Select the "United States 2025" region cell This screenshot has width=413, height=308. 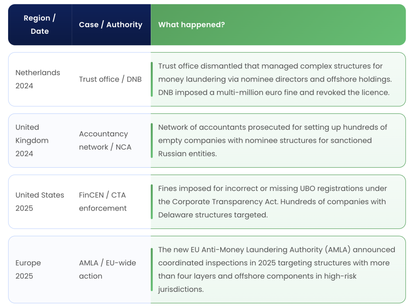(x=40, y=201)
